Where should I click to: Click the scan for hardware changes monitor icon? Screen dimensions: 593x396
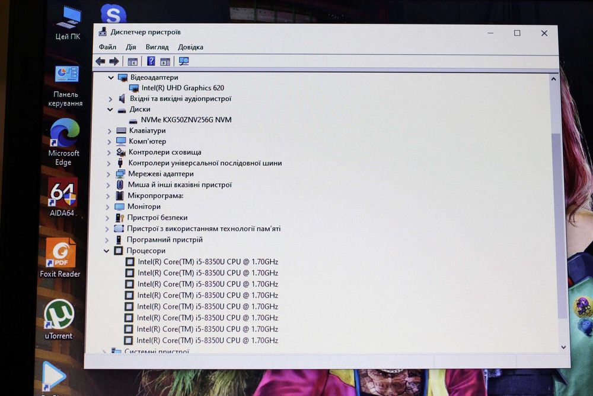coord(184,61)
